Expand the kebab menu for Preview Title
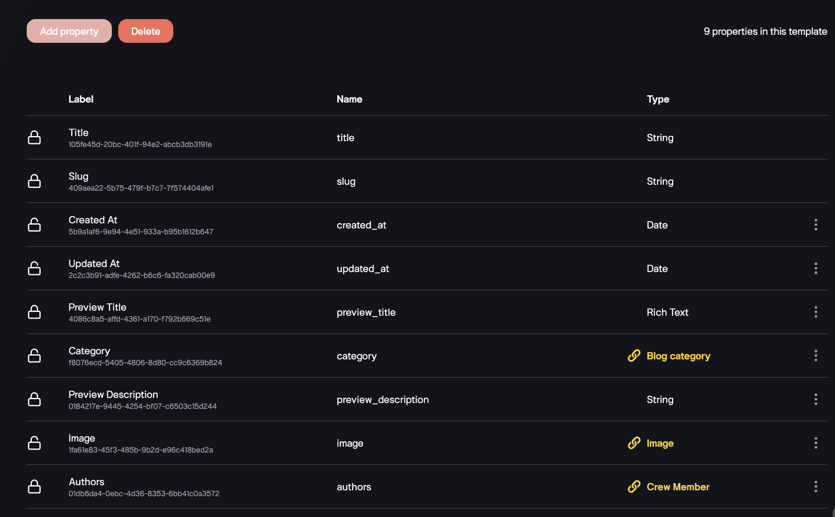835x517 pixels. [x=816, y=312]
